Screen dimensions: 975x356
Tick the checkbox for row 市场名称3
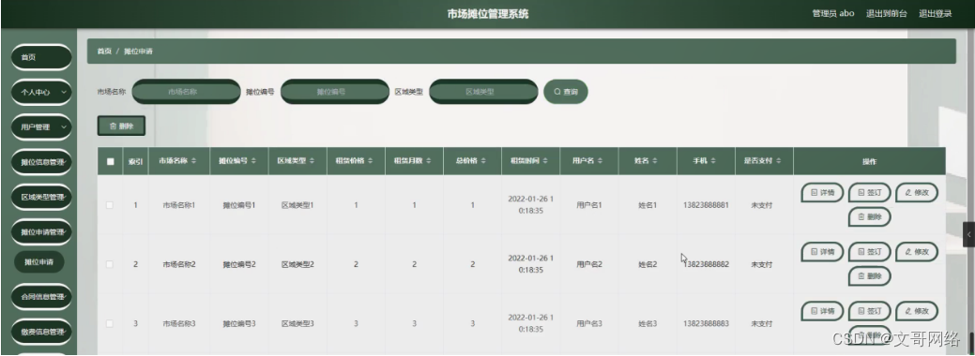(x=110, y=324)
